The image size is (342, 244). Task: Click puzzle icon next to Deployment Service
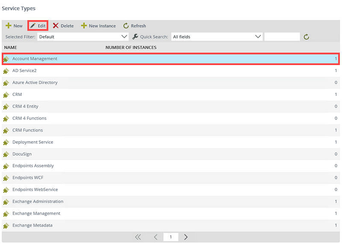tap(6, 143)
